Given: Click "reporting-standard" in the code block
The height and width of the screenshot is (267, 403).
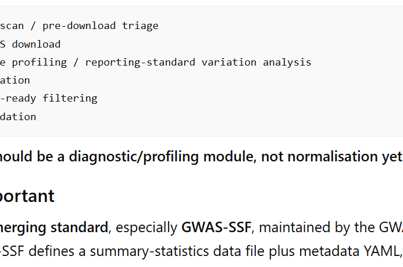Looking at the screenshot, I should [140, 62].
